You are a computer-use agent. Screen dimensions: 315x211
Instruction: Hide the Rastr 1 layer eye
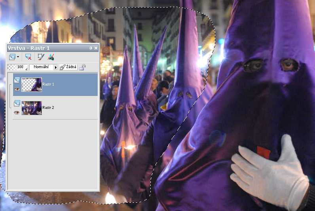(x=17, y=89)
